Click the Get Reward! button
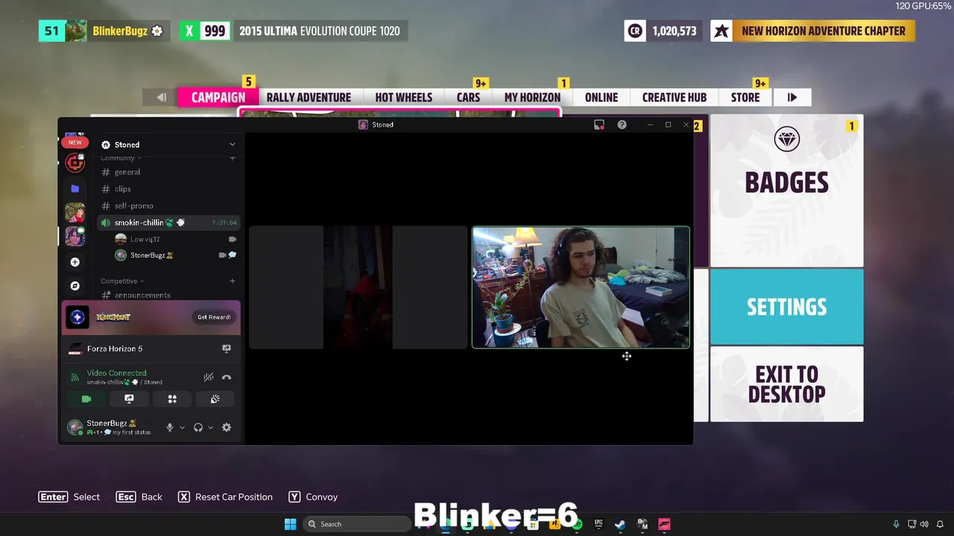The width and height of the screenshot is (954, 536). (x=214, y=317)
